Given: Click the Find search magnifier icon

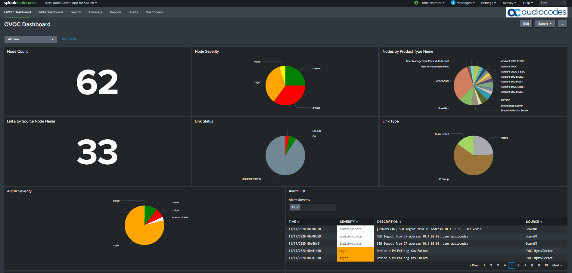Looking at the screenshot, I should coord(564,3).
